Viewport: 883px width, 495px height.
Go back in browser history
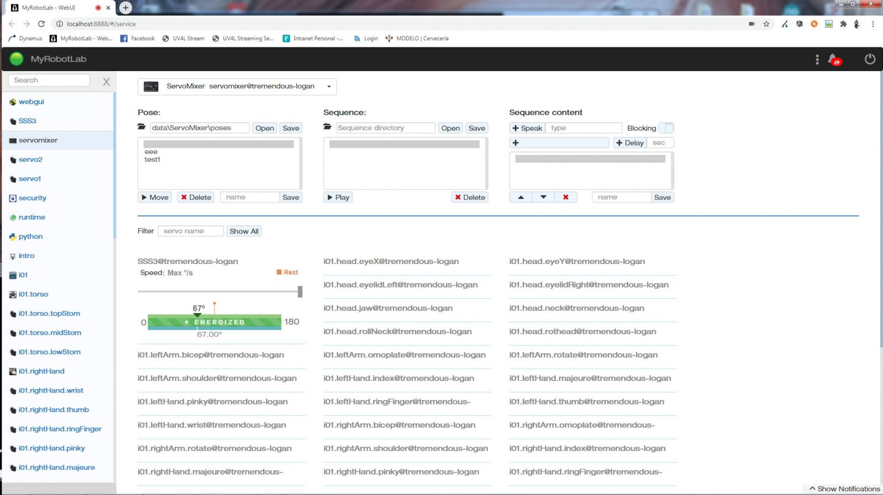[x=12, y=24]
